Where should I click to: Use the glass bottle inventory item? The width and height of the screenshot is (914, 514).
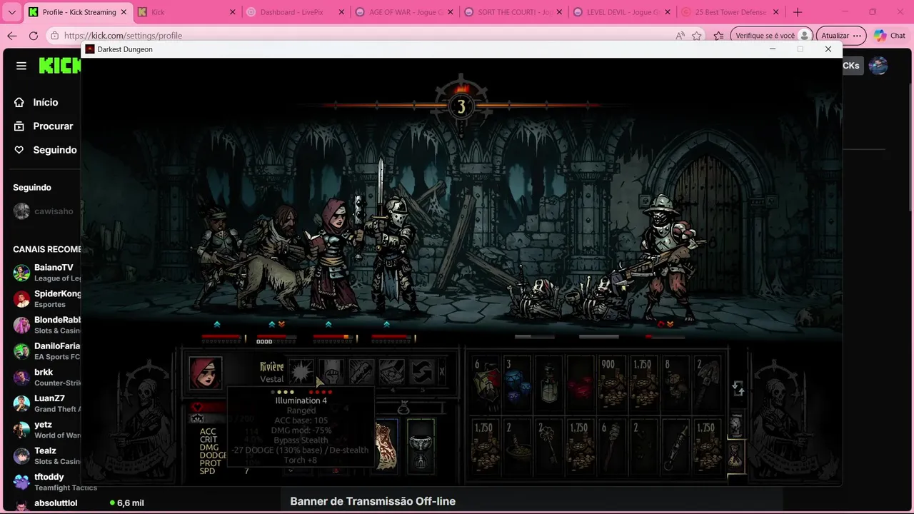549,383
